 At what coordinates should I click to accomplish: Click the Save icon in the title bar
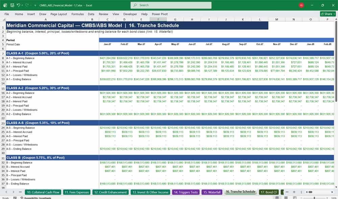[12, 5]
